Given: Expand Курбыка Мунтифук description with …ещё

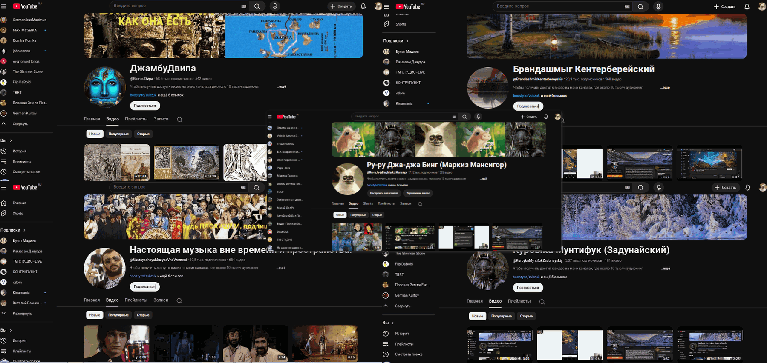Looking at the screenshot, I should pyautogui.click(x=666, y=268).
